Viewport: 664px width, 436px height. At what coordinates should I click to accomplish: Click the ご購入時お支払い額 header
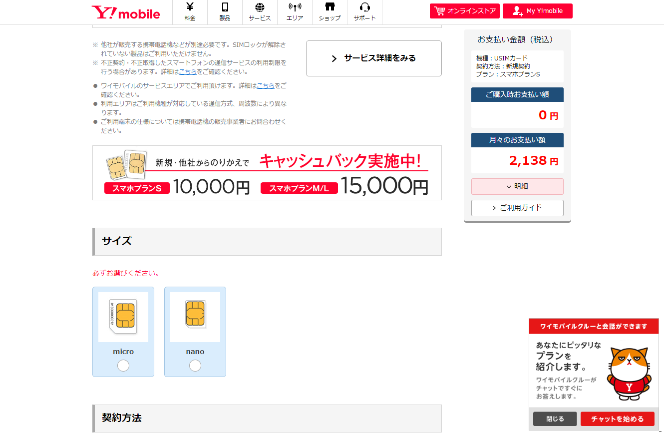[x=517, y=95]
